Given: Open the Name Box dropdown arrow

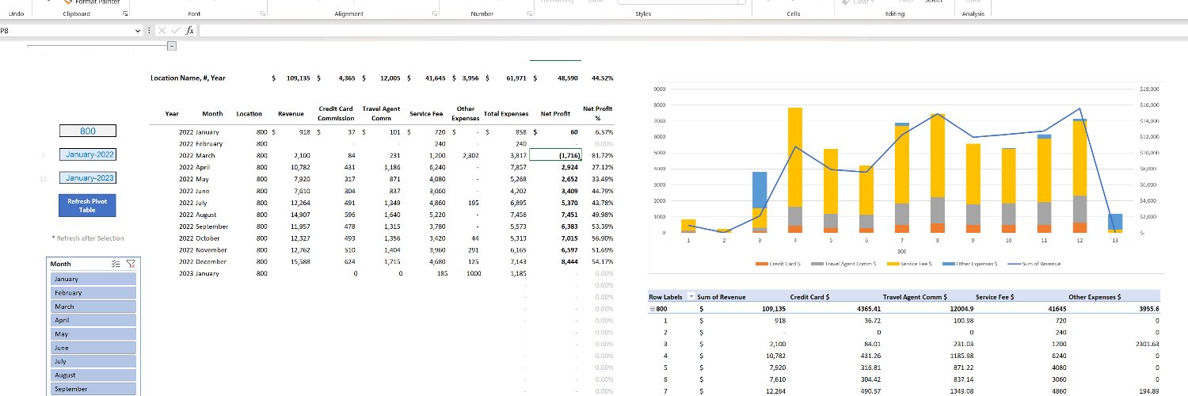Looking at the screenshot, I should (x=139, y=30).
